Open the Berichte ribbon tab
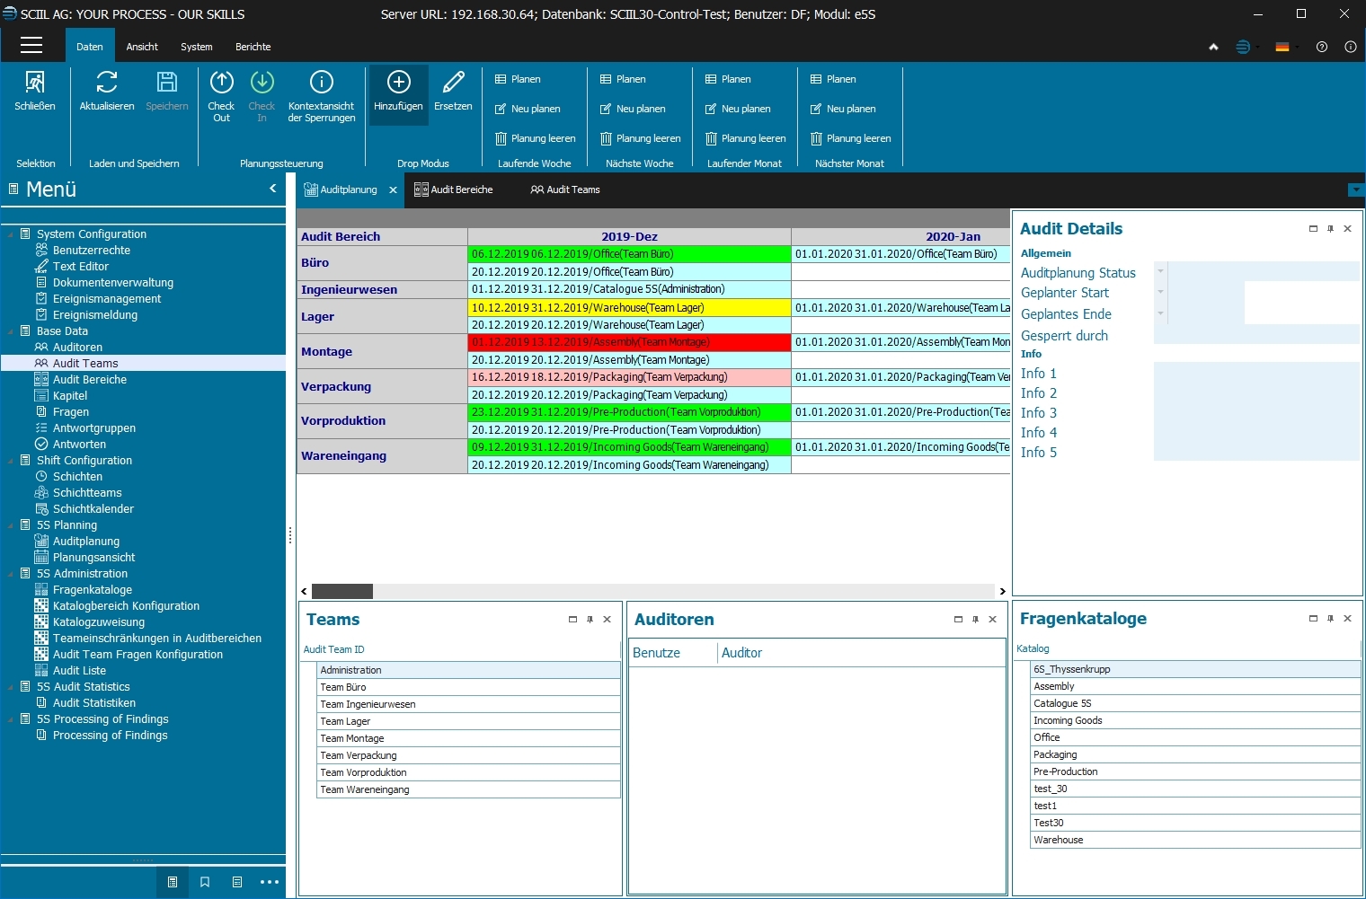This screenshot has width=1366, height=899. 253,47
